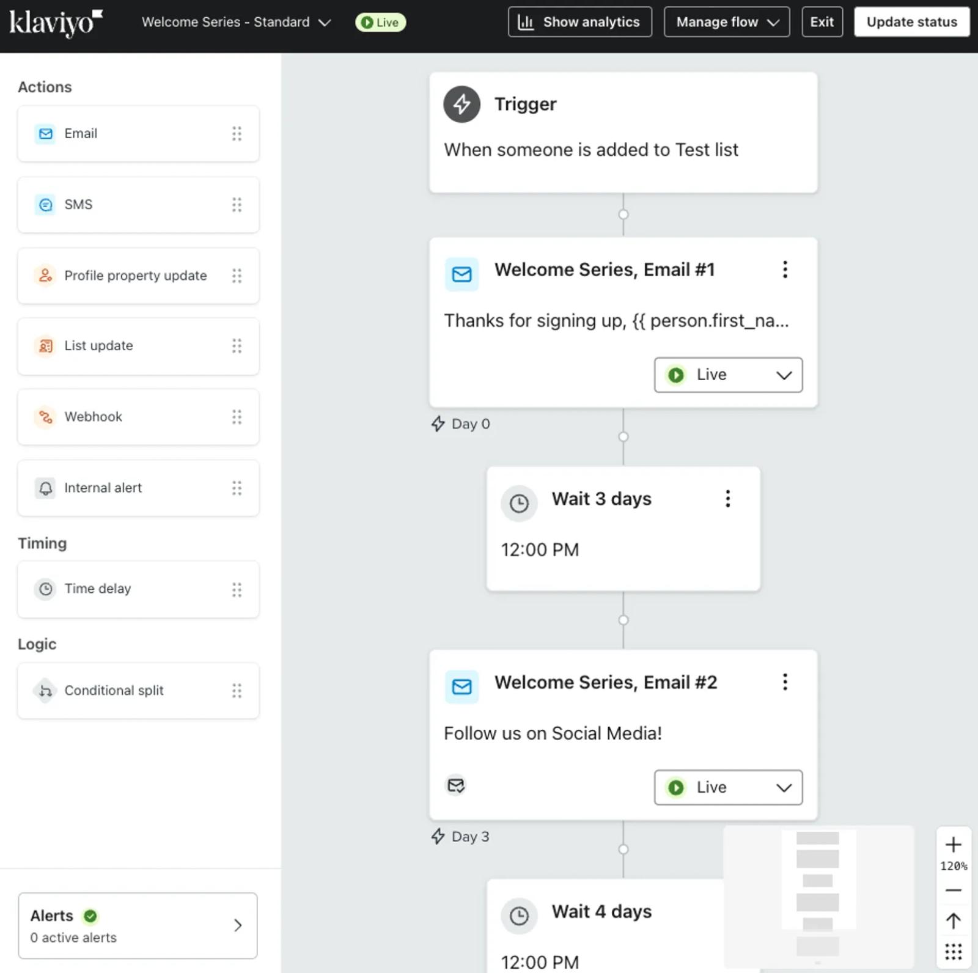The width and height of the screenshot is (978, 973).
Task: Click the green Alerts check icon
Action: (x=90, y=916)
